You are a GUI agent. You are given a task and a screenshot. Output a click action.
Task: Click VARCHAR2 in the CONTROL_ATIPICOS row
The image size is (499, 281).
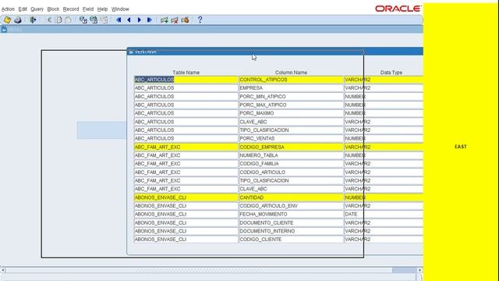tap(384, 80)
